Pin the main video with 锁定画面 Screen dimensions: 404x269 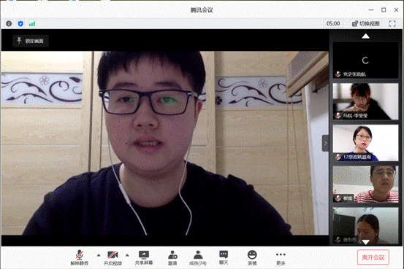(31, 41)
